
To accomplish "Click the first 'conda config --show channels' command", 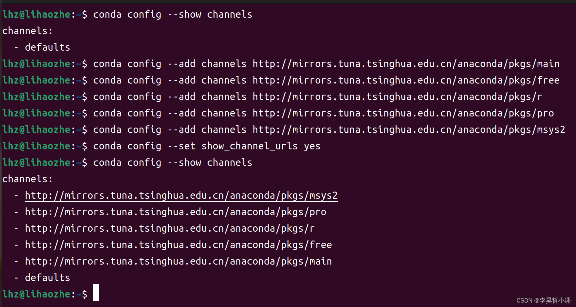I will click(173, 15).
